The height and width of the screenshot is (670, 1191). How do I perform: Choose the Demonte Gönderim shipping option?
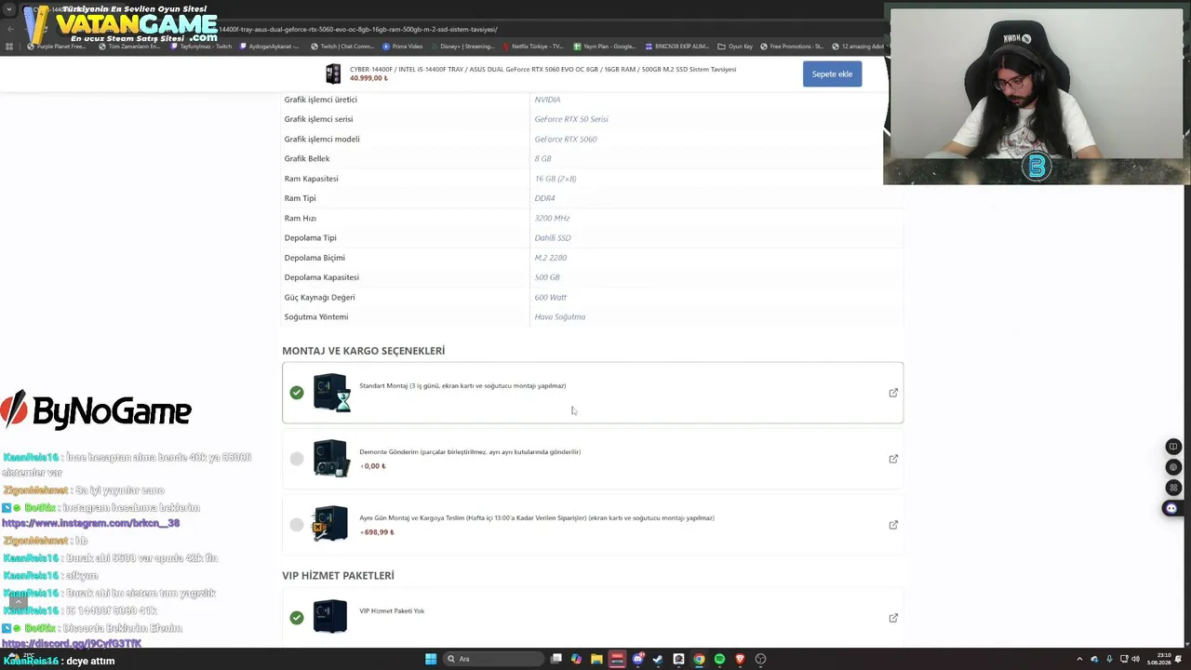[296, 459]
